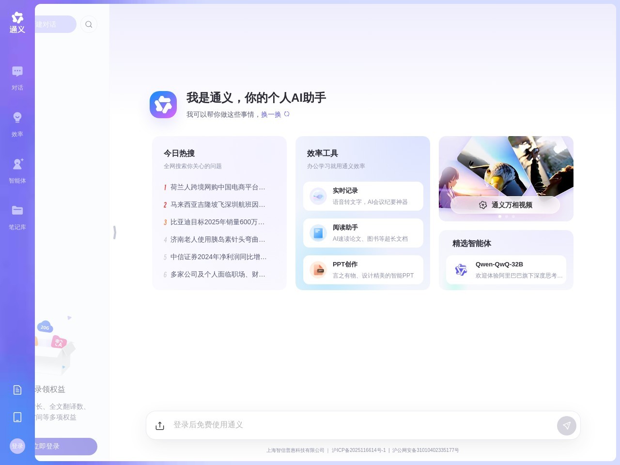620x465 pixels.
Task: Click the upload icon in the input bar
Action: [160, 425]
